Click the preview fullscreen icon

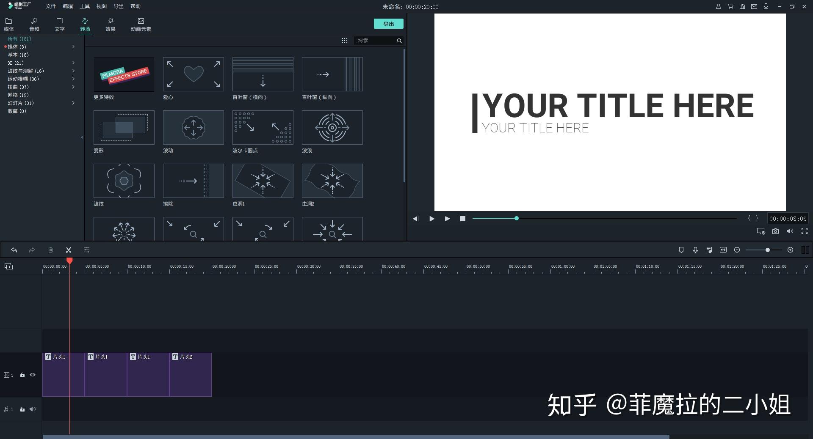click(x=805, y=231)
